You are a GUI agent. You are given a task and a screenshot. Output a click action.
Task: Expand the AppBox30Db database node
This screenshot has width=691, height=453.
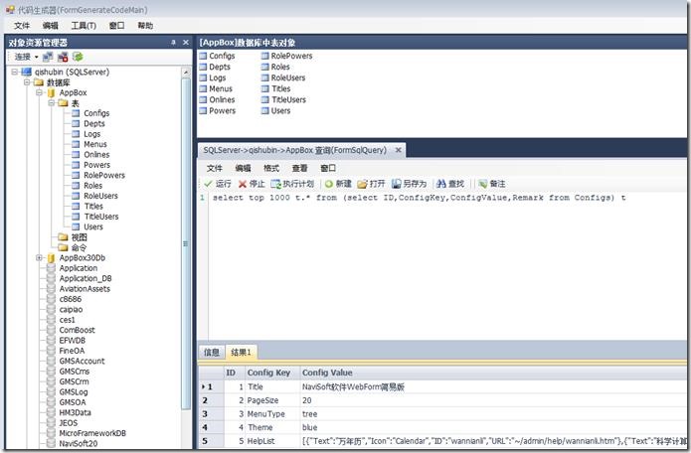point(39,258)
